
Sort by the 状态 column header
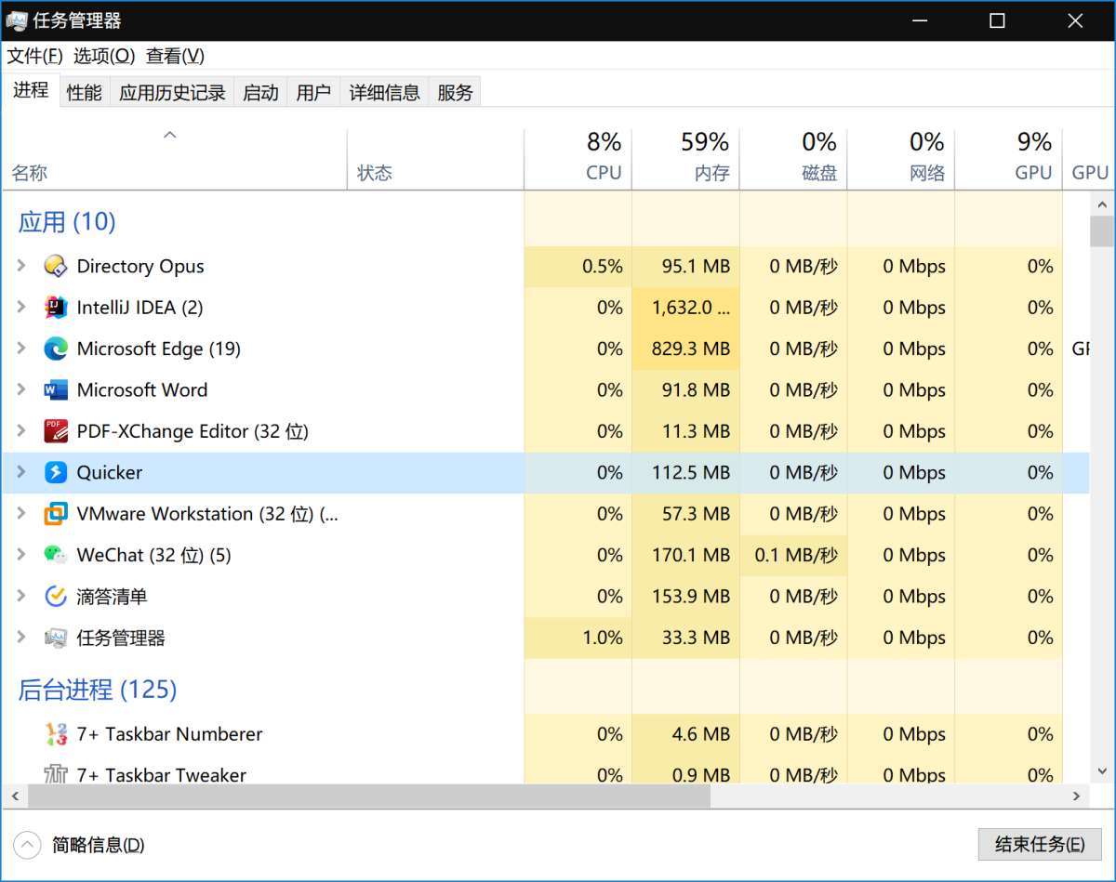click(435, 159)
